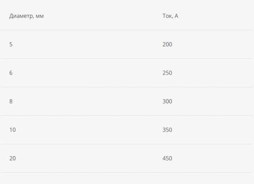Image resolution: width=254 pixels, height=184 pixels.
Task: Select the diameter value 20 cell
Action: pos(12,158)
